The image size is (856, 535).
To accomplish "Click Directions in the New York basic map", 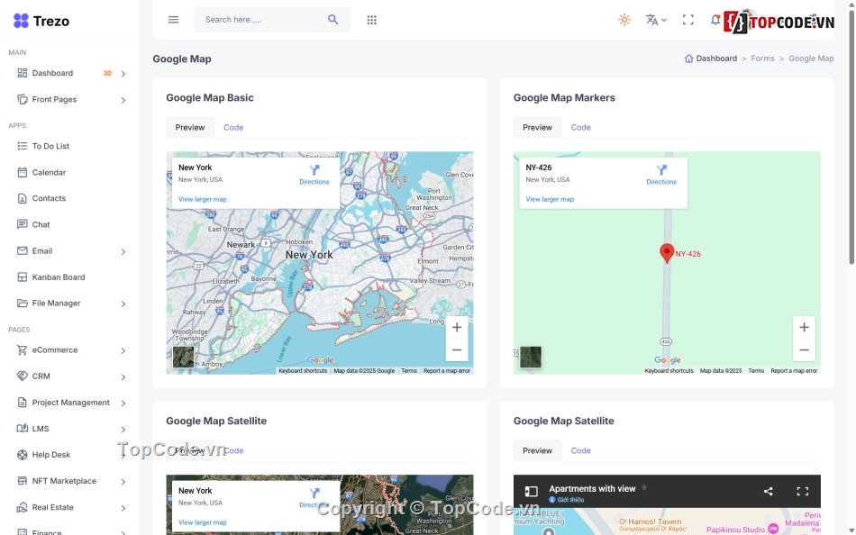I will click(x=314, y=176).
